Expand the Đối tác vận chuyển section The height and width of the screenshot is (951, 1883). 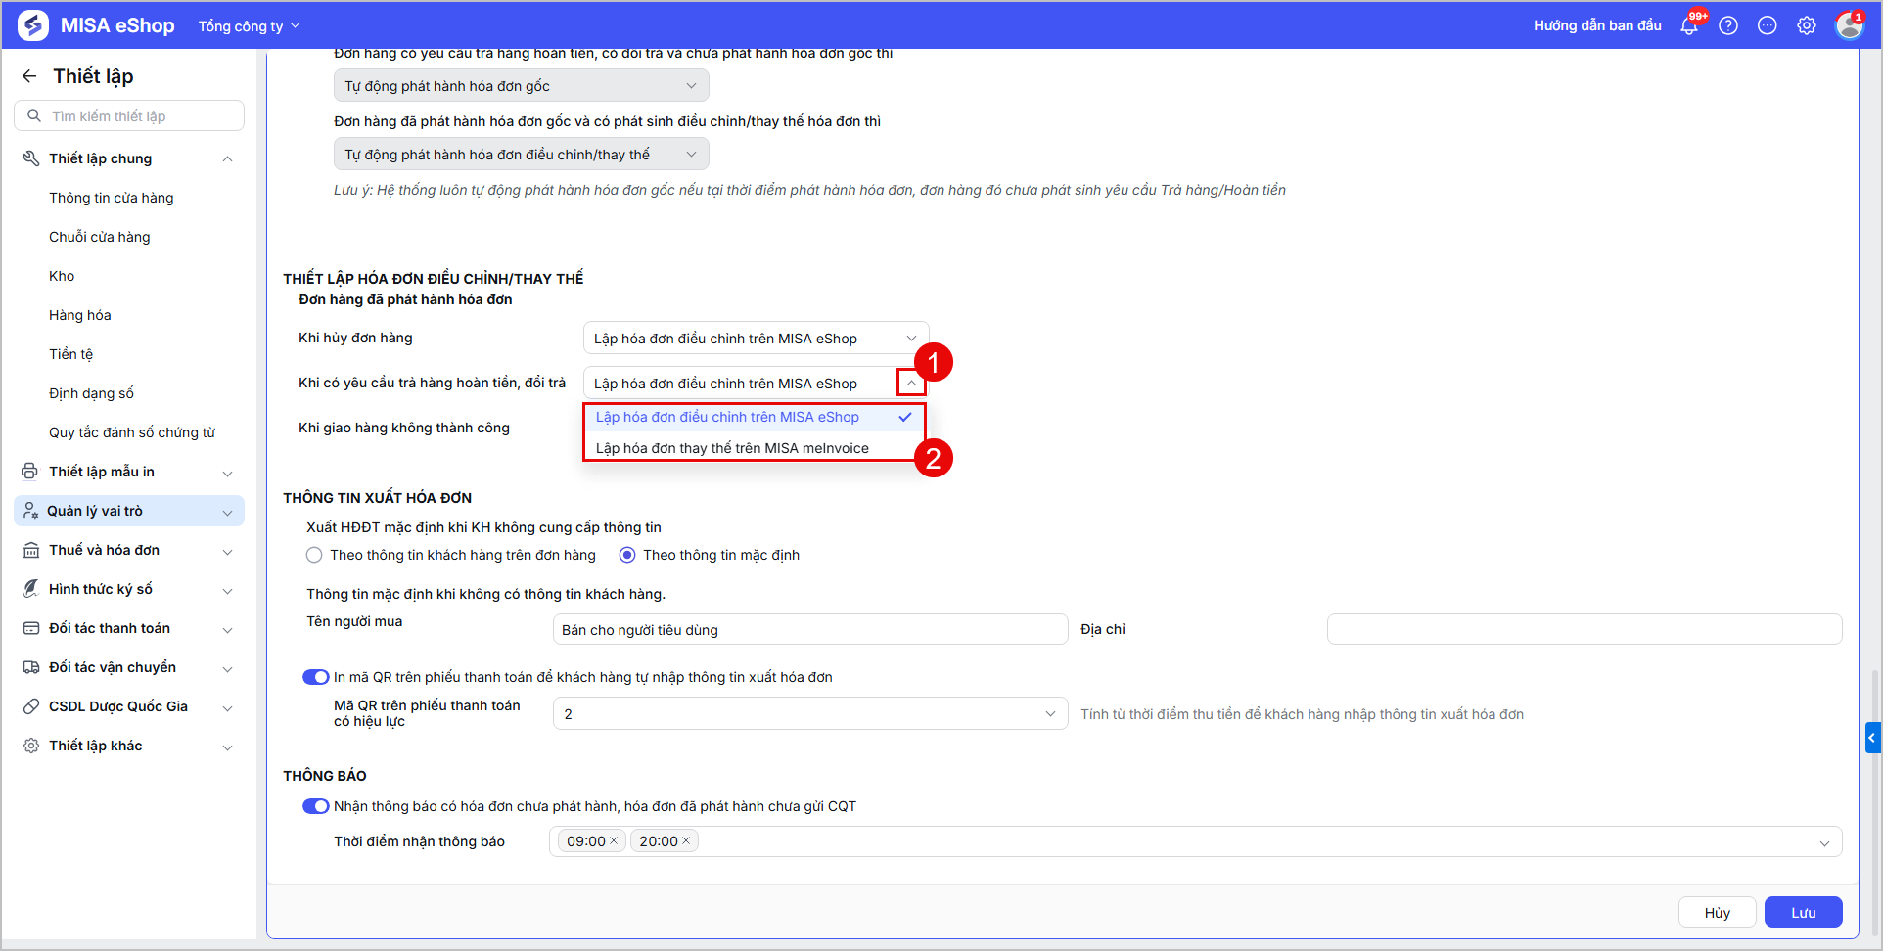[227, 668]
